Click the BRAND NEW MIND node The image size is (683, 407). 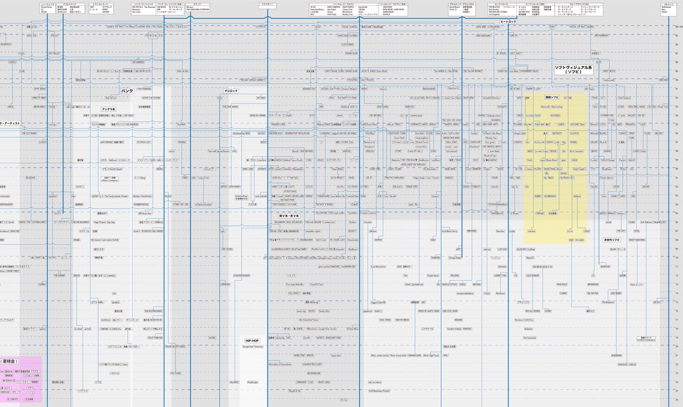(450, 137)
